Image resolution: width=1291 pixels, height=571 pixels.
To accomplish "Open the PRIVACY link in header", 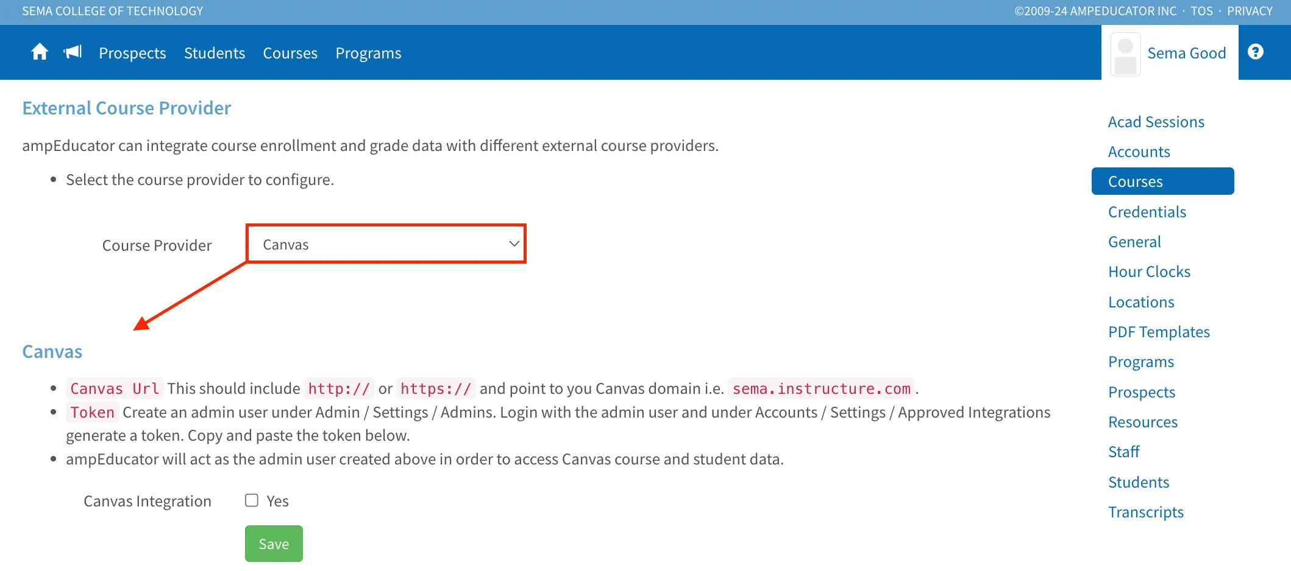I will [x=1250, y=11].
